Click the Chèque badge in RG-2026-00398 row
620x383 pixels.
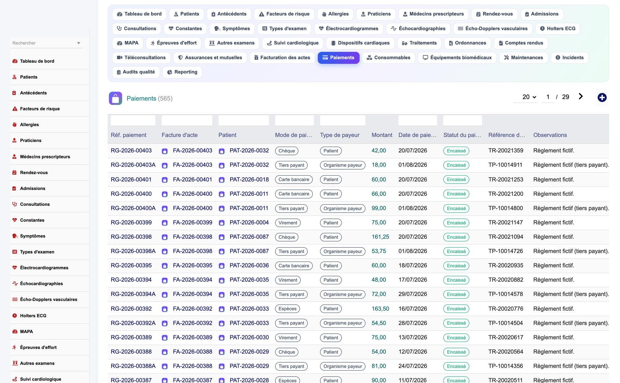(286, 237)
